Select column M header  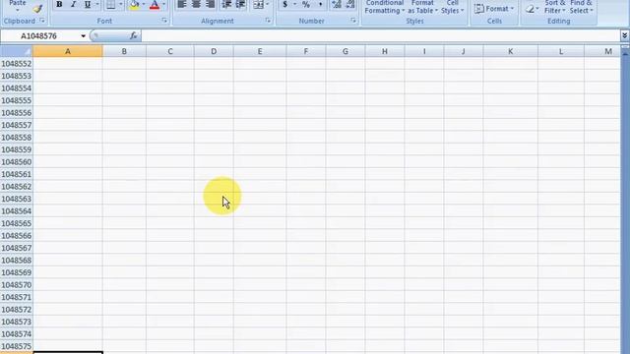pos(601,51)
